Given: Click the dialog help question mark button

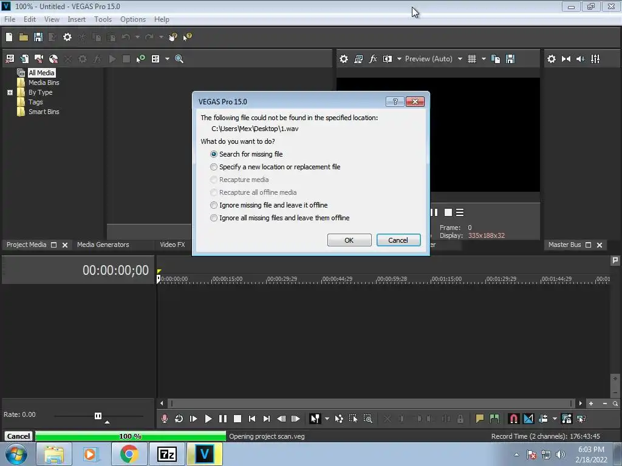Looking at the screenshot, I should click(x=395, y=102).
